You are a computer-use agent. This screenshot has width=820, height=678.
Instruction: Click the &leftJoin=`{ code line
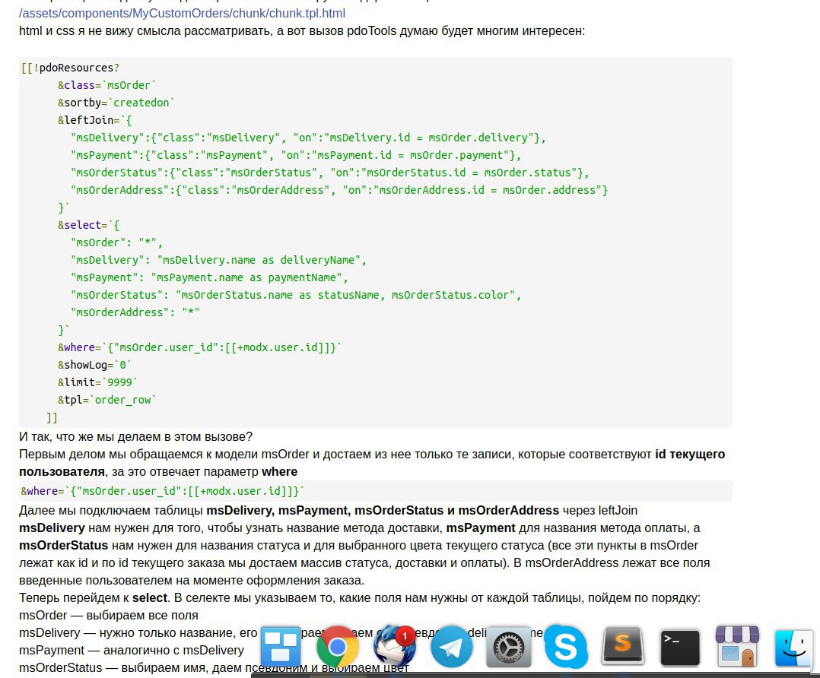[x=94, y=119]
